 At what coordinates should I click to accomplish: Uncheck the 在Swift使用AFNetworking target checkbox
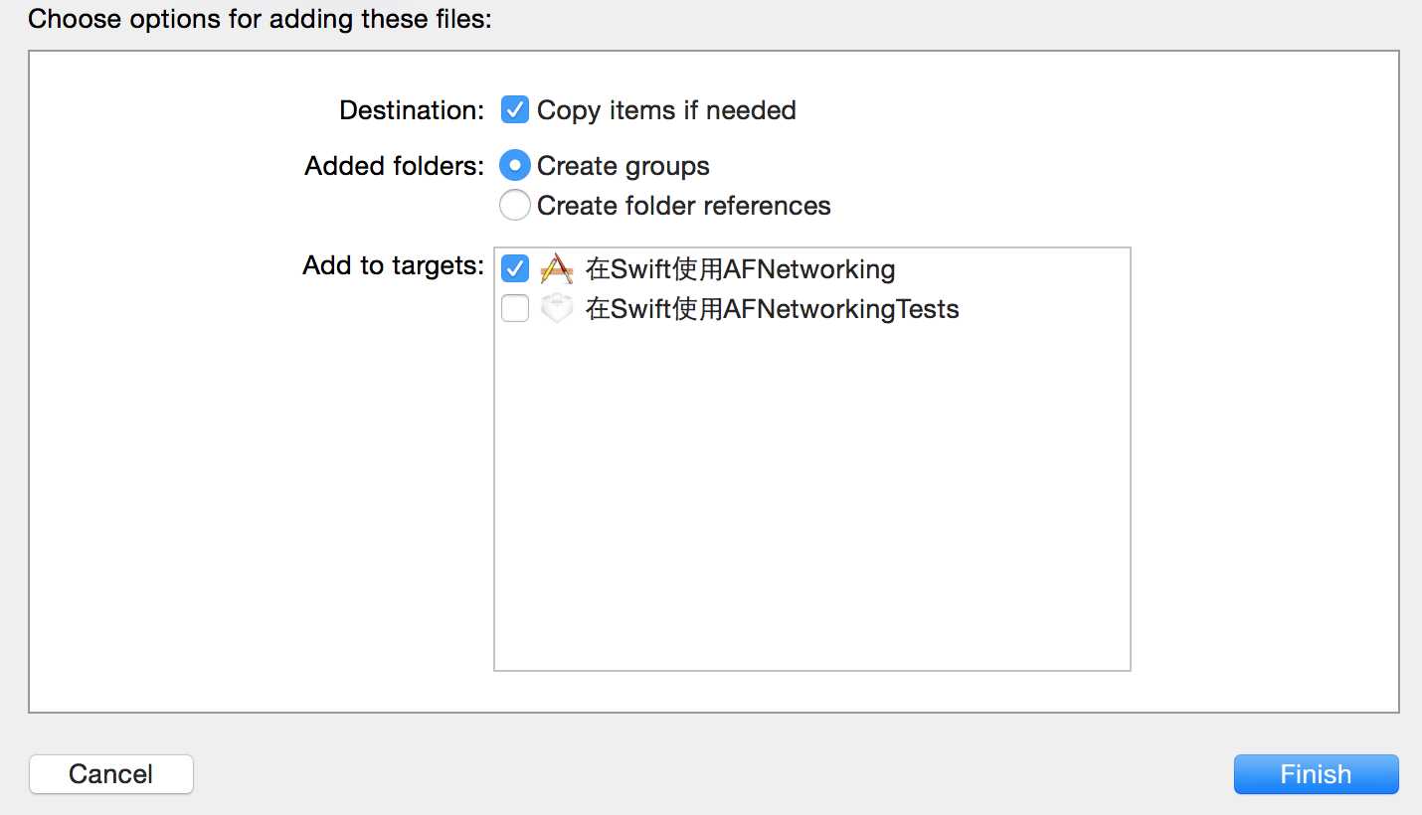pyautogui.click(x=514, y=268)
